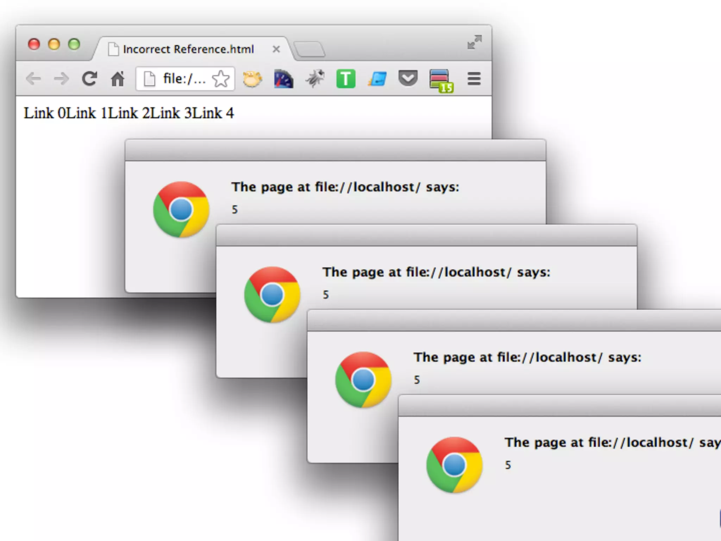Open the green T extension
This screenshot has height=541, width=721.
[346, 79]
